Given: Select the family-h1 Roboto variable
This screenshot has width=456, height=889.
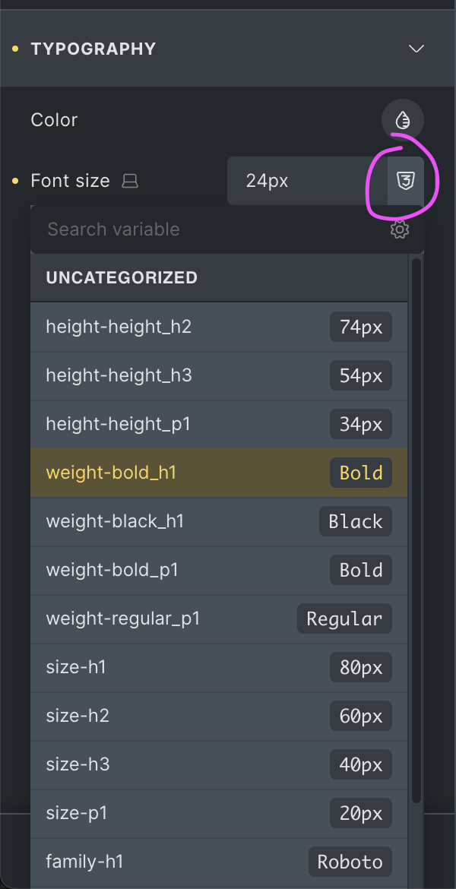Looking at the screenshot, I should pyautogui.click(x=219, y=862).
